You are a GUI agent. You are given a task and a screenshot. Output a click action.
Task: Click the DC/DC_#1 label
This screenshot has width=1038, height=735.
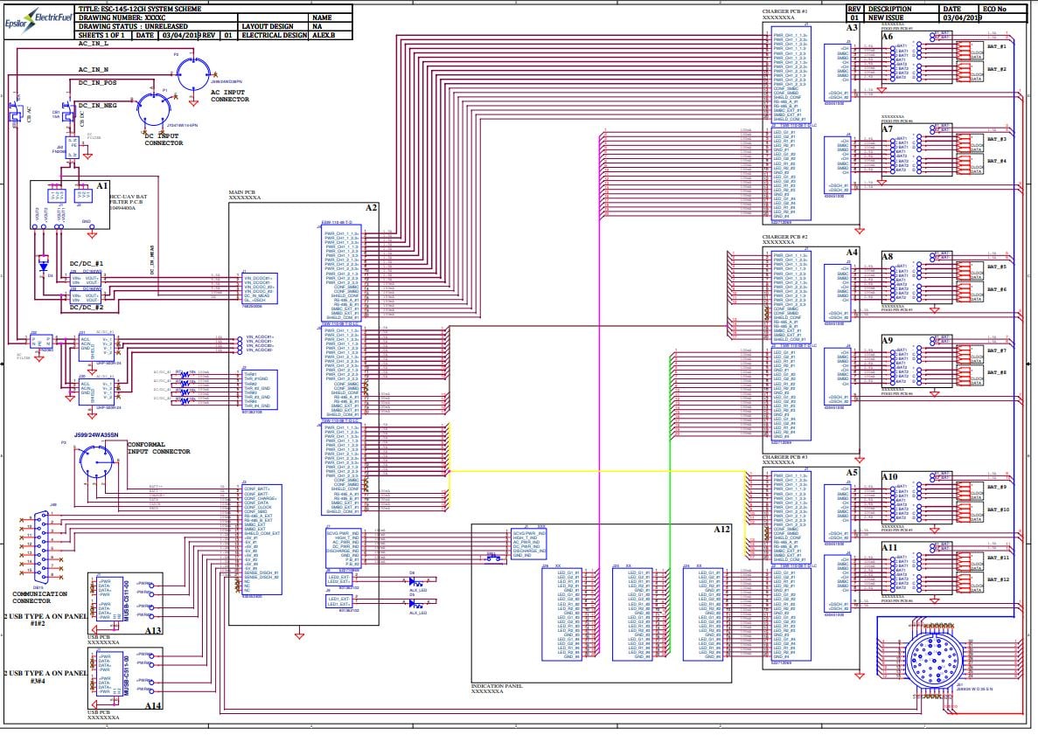pos(87,263)
